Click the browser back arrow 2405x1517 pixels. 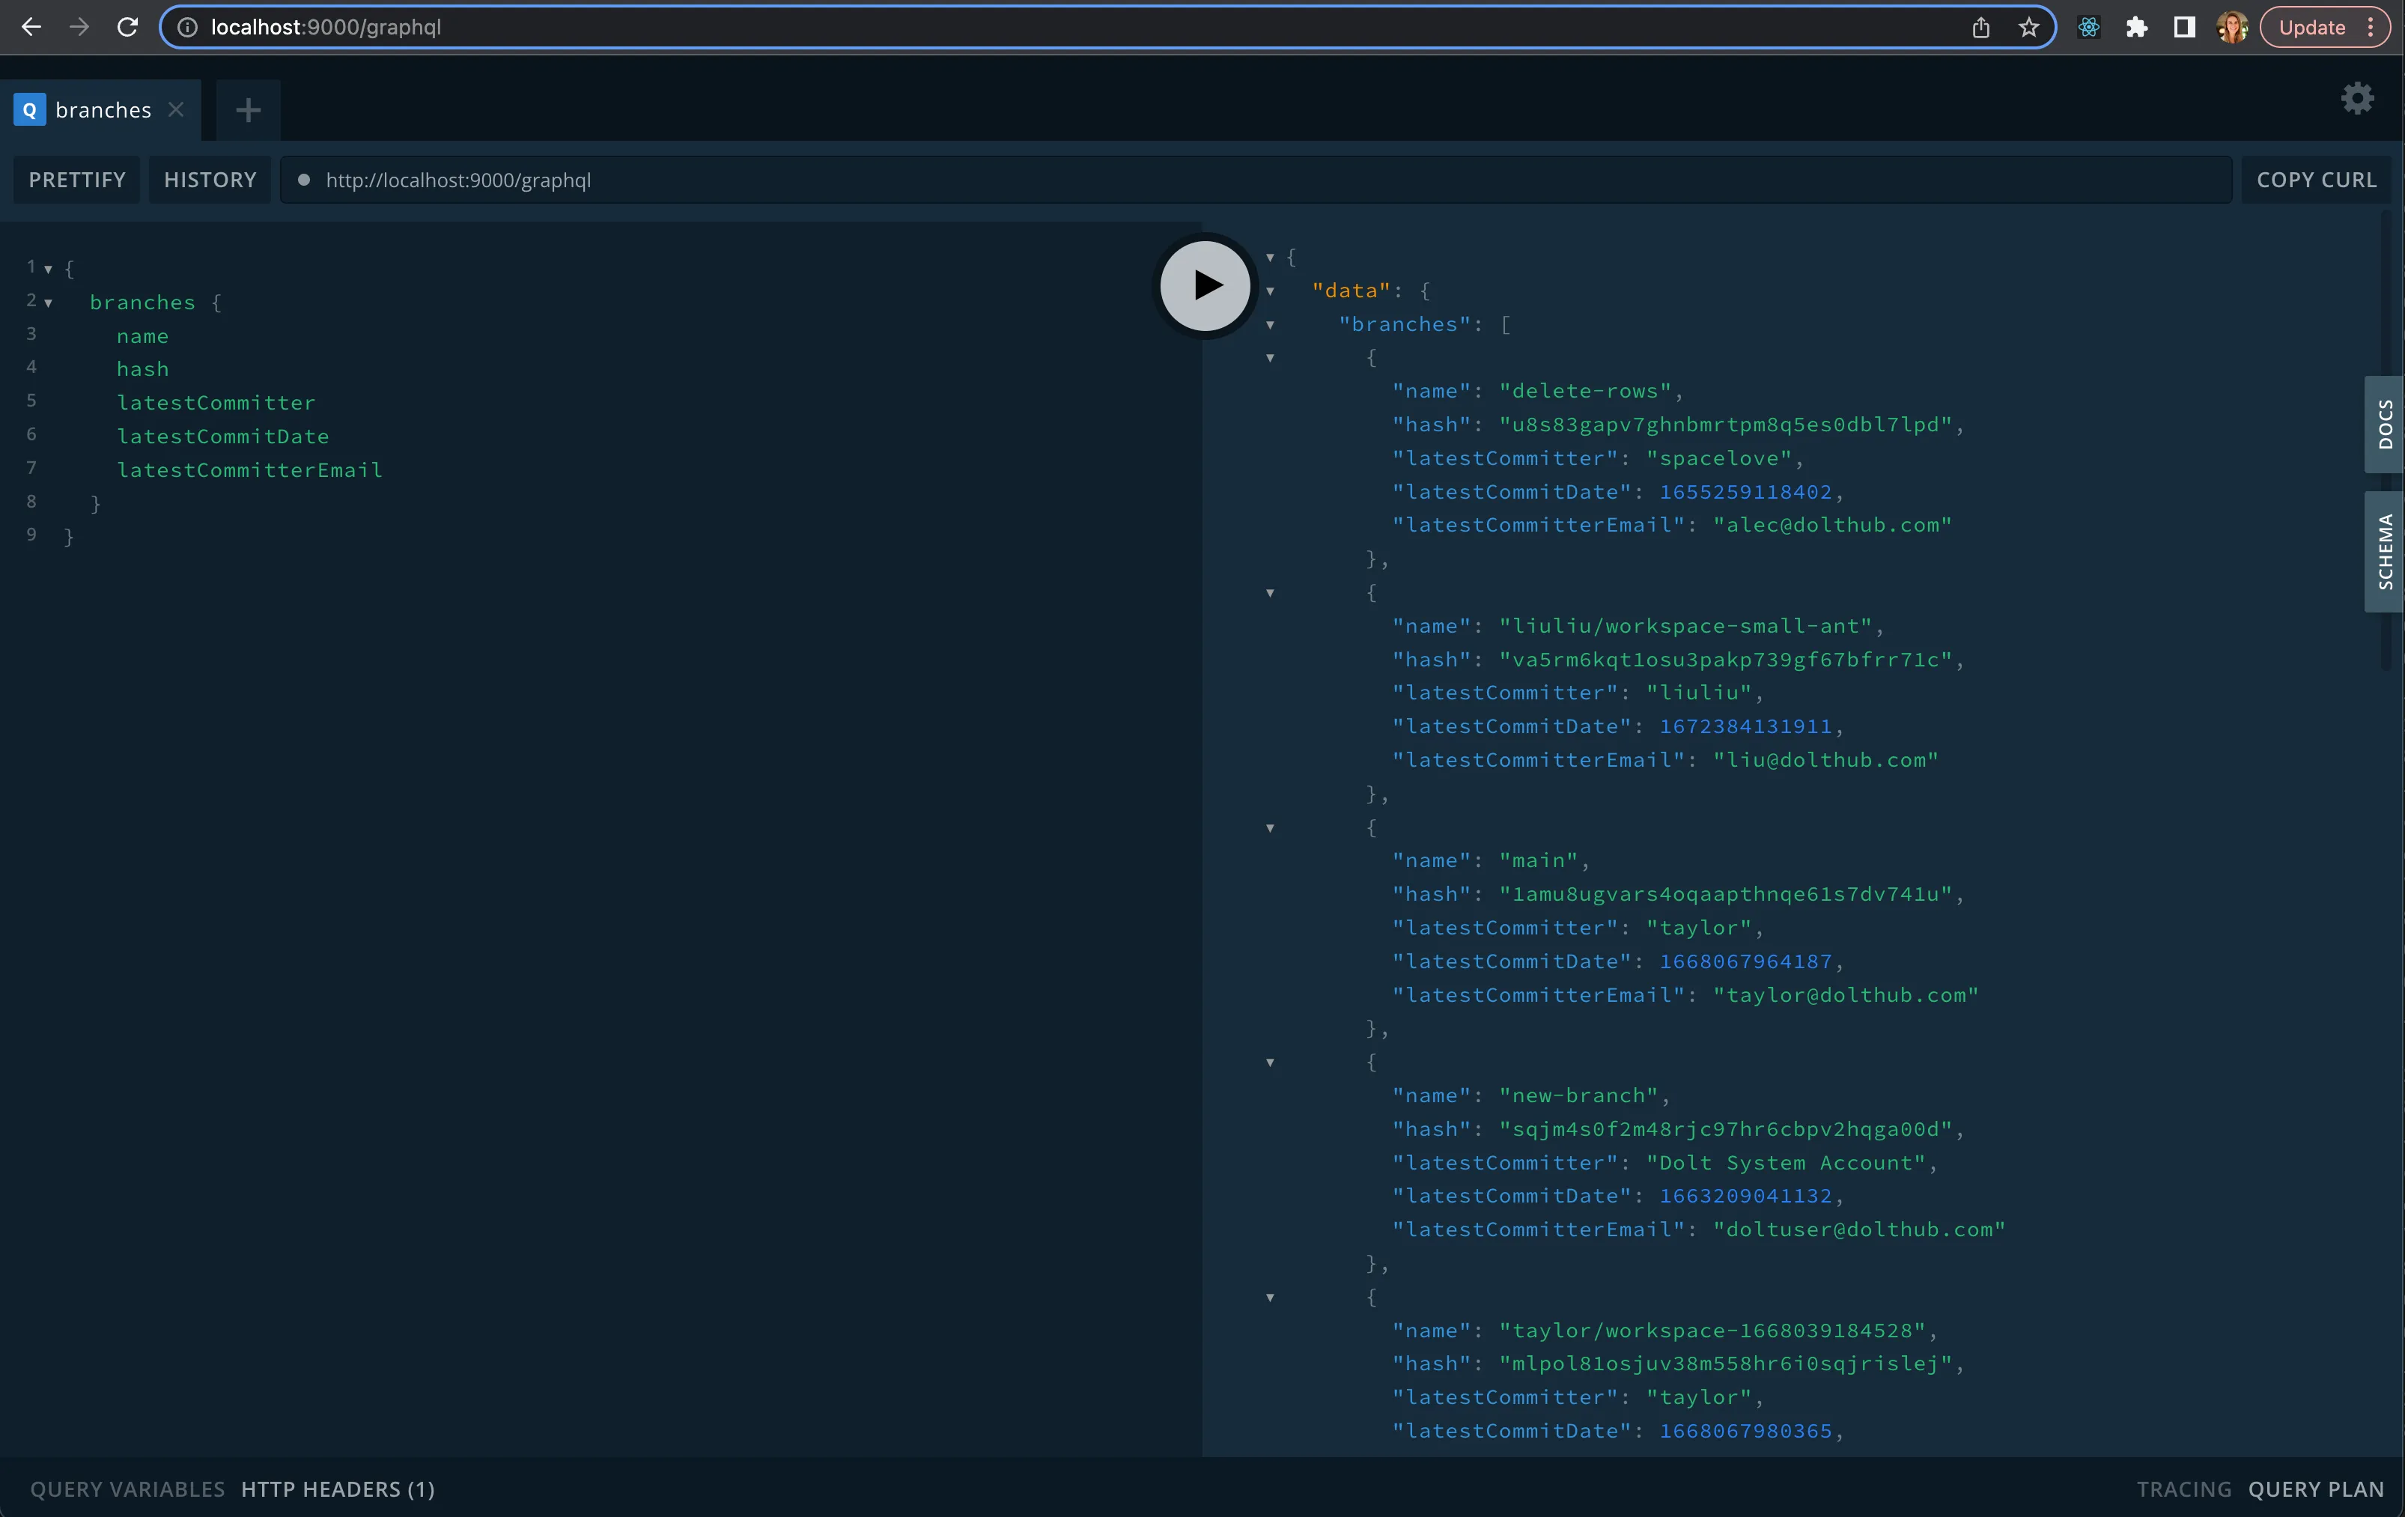click(31, 27)
